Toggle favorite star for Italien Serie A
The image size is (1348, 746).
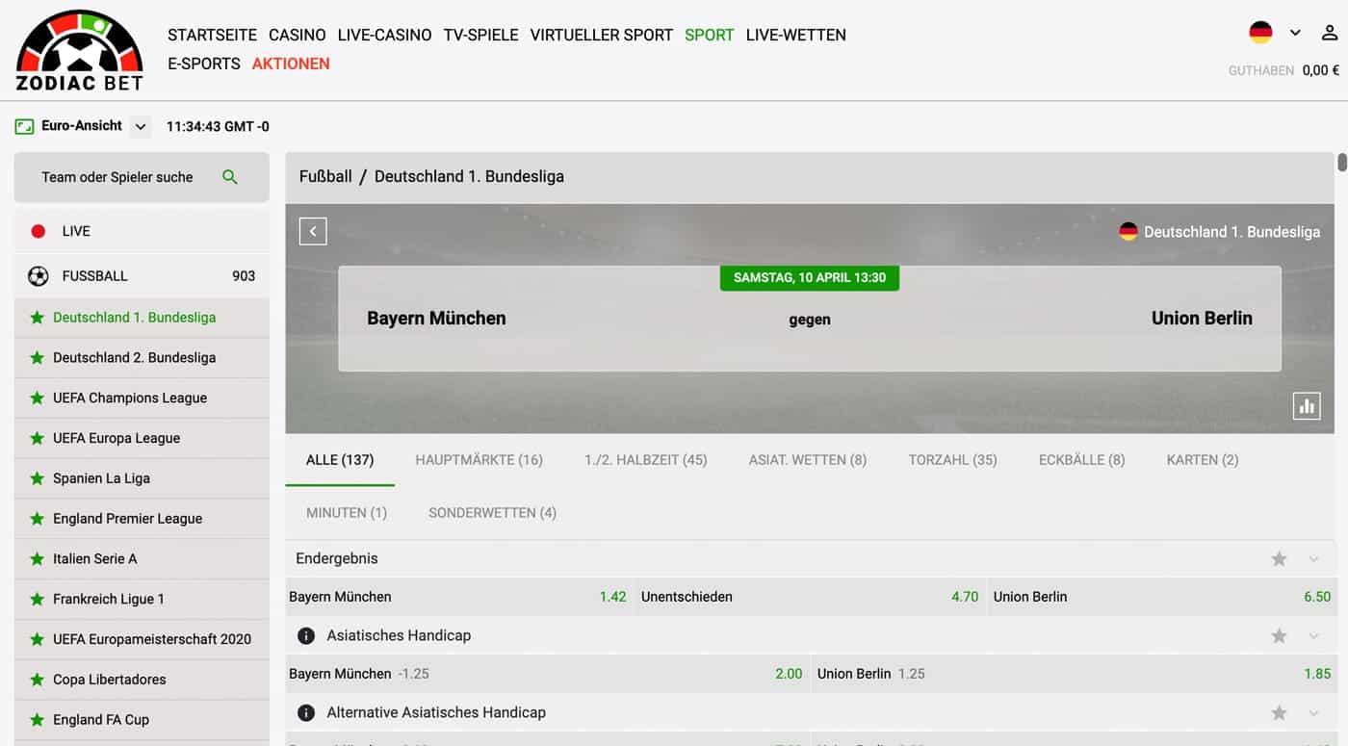(x=37, y=559)
